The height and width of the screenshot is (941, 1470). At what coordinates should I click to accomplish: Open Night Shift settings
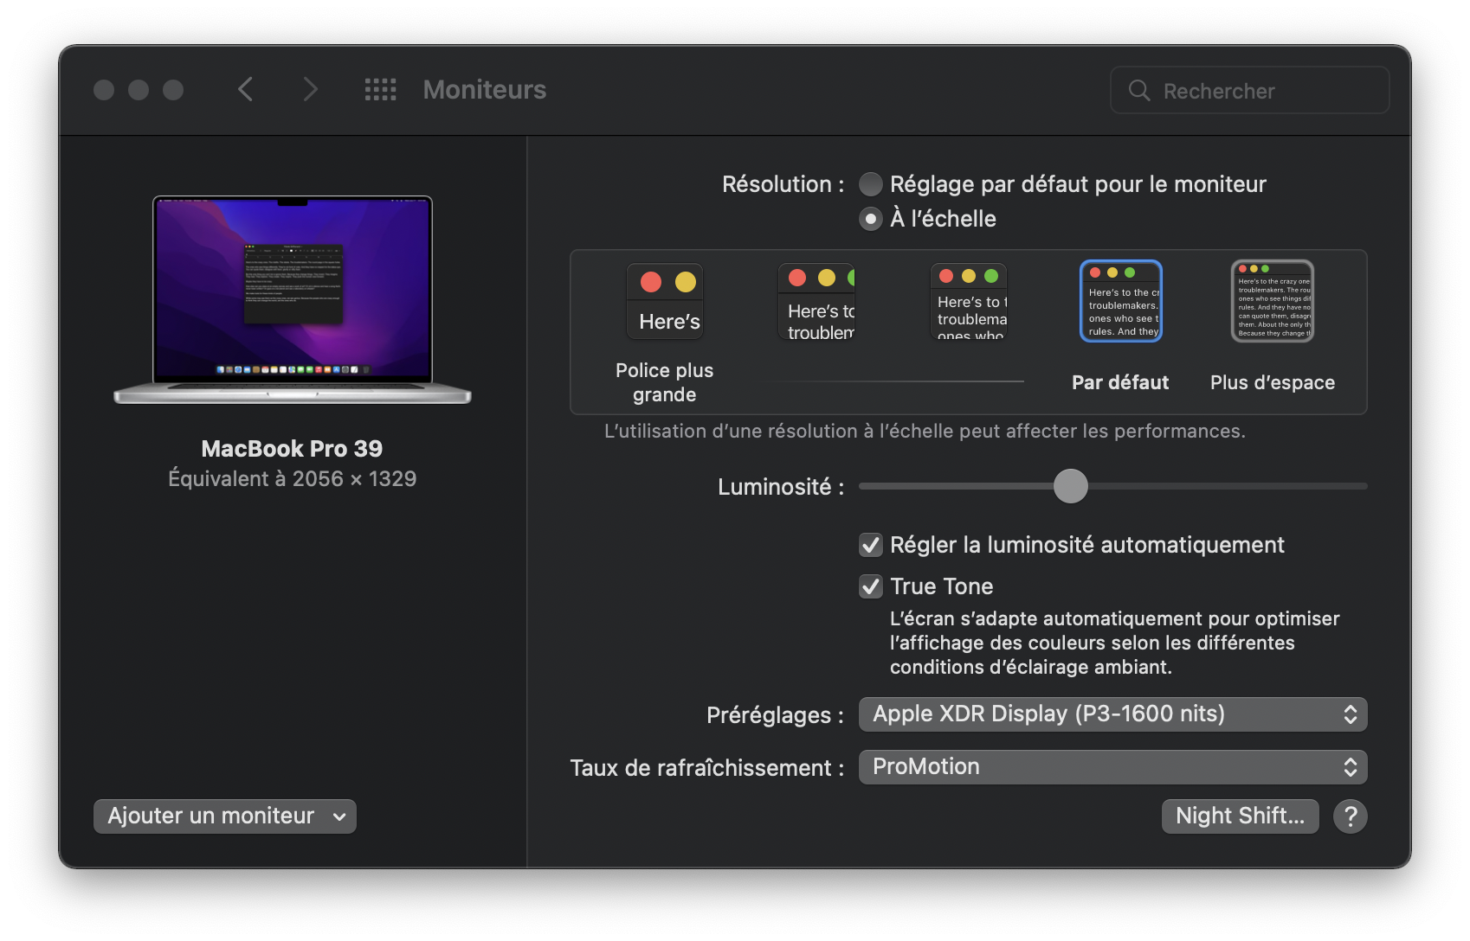pyautogui.click(x=1240, y=816)
